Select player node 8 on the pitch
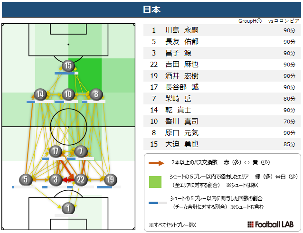Image resolution: width=303 pixels, height=233 pixels. pos(96,94)
